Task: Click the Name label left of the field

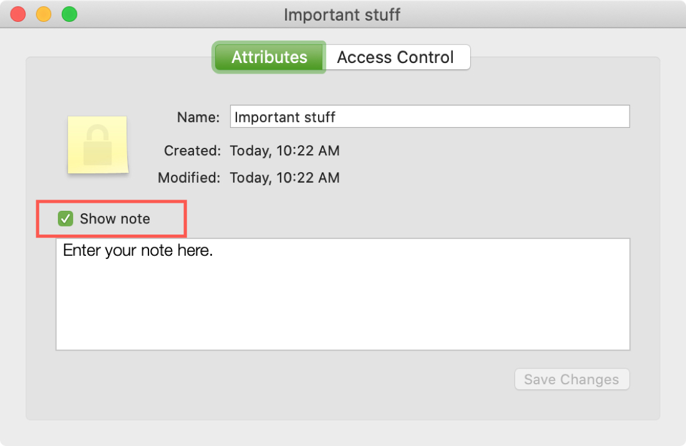Action: [x=198, y=117]
